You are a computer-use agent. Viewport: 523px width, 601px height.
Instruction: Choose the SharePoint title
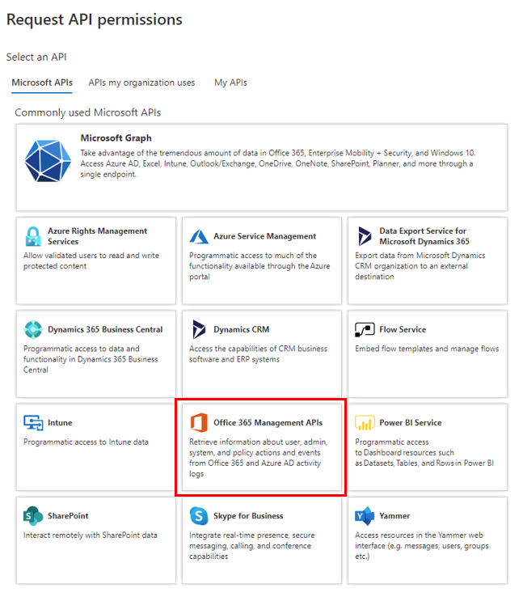(68, 516)
